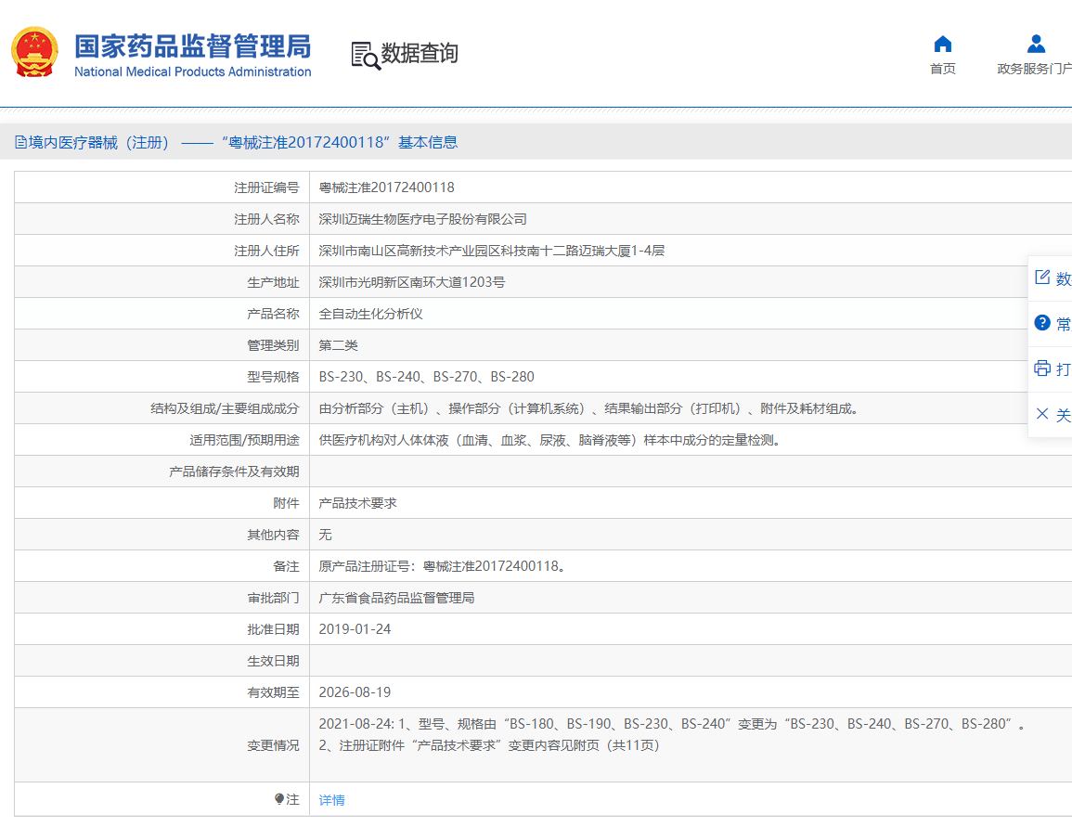Click the 由分析部分（主机） composition text
Viewport: 1072px width, 827px height.
click(x=588, y=408)
